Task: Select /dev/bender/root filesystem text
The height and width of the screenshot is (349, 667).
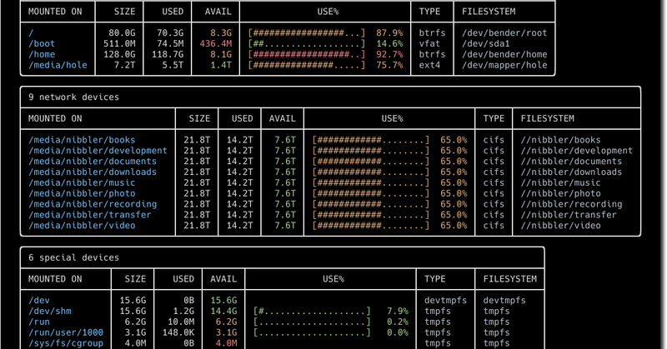Action: 504,32
